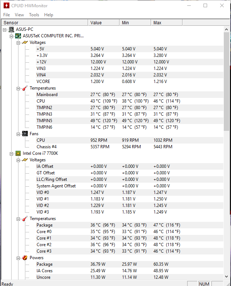This screenshot has width=231, height=286.
Task: Select the Chassis #4 fan row
Action: [x=130, y=147]
